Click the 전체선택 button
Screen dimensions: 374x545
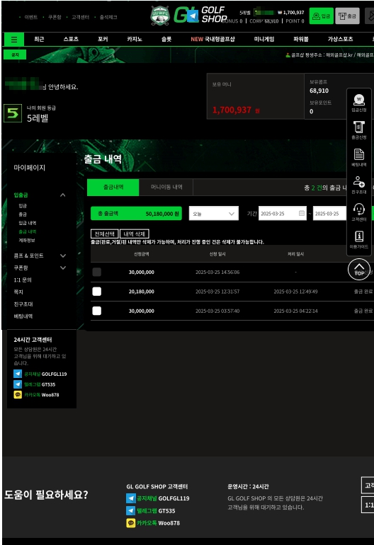pyautogui.click(x=104, y=234)
